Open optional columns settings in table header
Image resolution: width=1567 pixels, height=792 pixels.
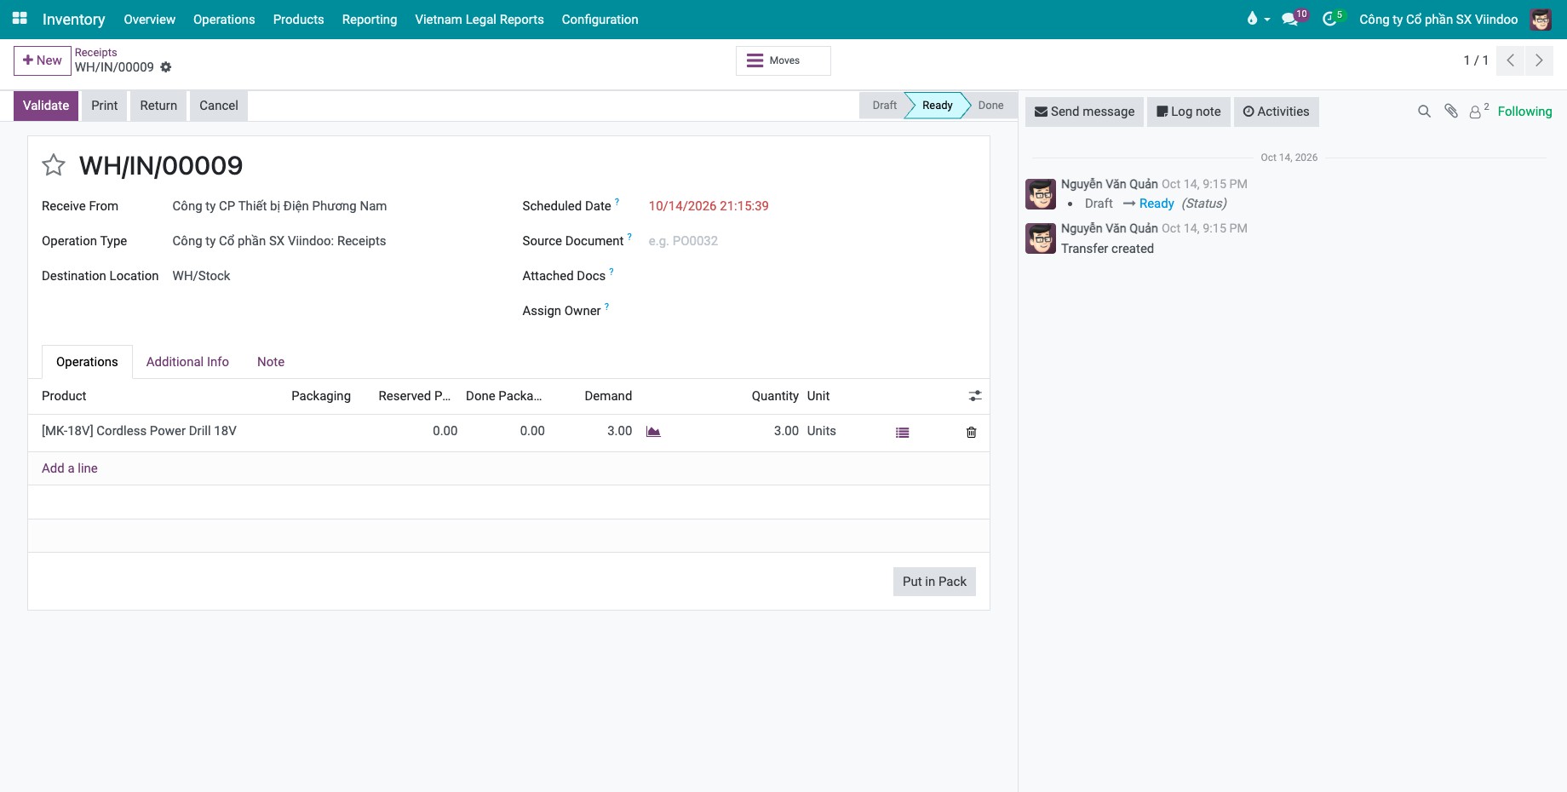pos(975,396)
